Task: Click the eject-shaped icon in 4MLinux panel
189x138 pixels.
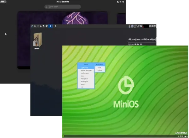Action: (41, 26)
